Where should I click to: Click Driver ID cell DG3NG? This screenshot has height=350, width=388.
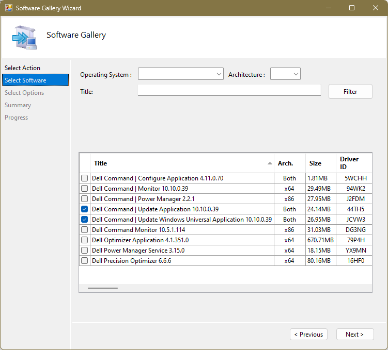click(354, 230)
